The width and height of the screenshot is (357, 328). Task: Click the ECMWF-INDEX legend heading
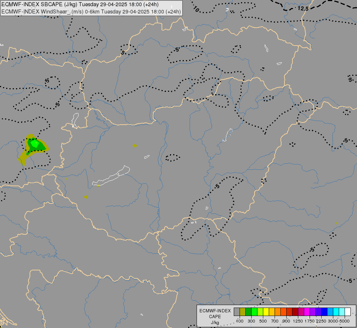pyautogui.click(x=215, y=311)
